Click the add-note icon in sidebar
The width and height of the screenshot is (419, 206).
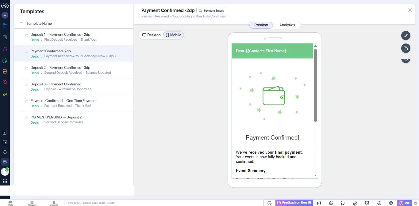coord(5,133)
